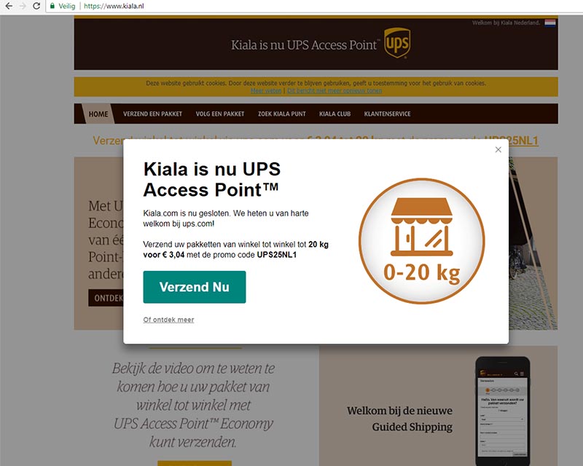The height and width of the screenshot is (466, 583).
Task: Click the browser forward arrow
Action: coord(23,6)
